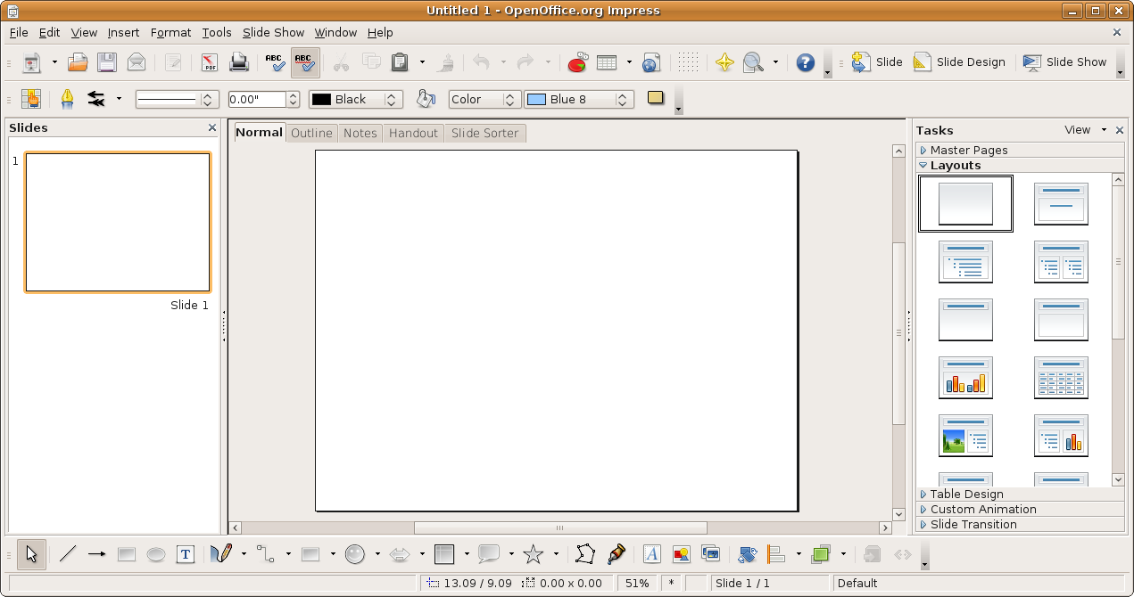Insert a picture from file
Screen dimensions: 1134x597
tap(681, 554)
